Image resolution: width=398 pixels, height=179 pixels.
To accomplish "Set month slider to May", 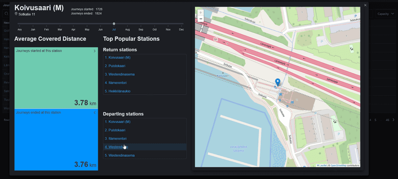I will coord(87,29).
